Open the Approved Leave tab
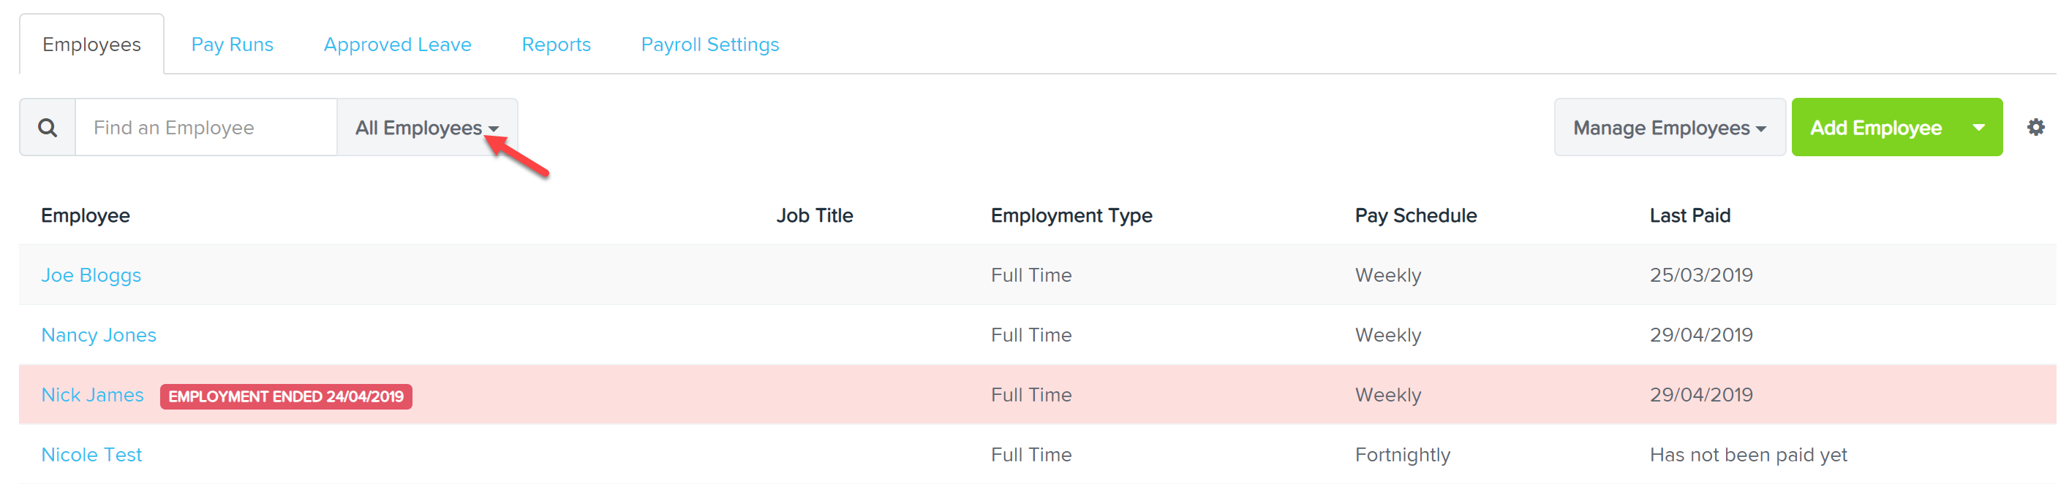This screenshot has width=2069, height=484. click(x=397, y=45)
